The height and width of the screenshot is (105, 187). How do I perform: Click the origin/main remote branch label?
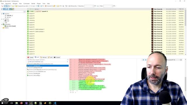tap(38, 11)
